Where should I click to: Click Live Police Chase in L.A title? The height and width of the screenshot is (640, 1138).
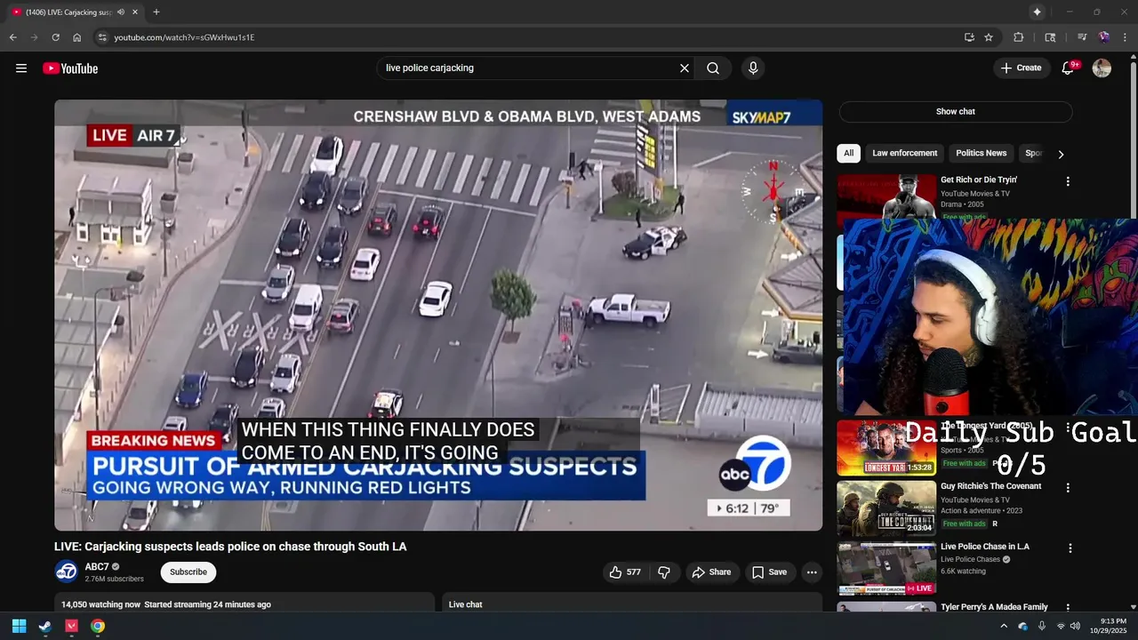click(x=984, y=547)
